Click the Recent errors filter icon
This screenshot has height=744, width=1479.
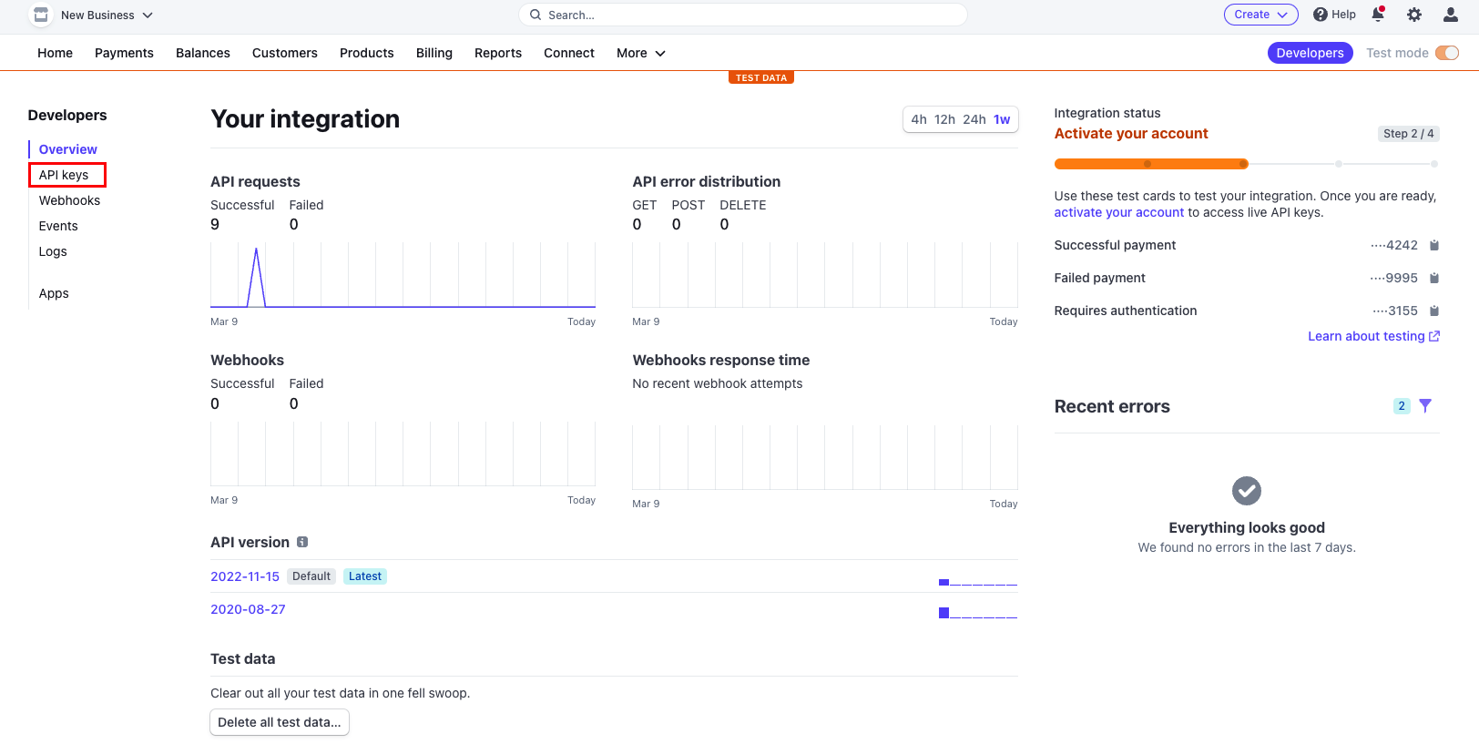pos(1425,406)
